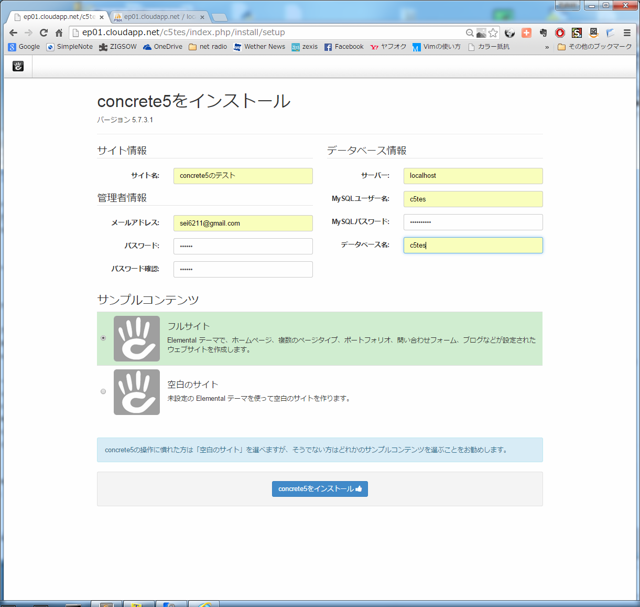Open the browser home page icon
The width and height of the screenshot is (640, 607).
click(59, 33)
